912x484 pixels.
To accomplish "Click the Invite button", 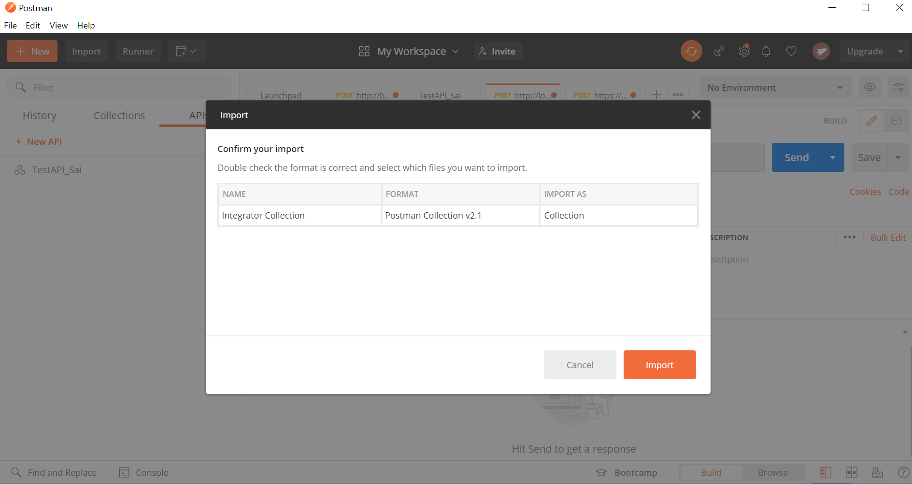I will tap(498, 51).
